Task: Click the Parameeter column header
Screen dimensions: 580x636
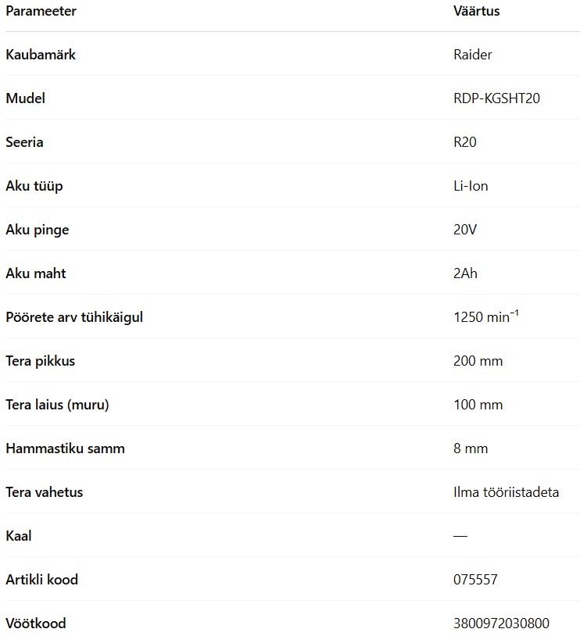Action: (x=41, y=11)
